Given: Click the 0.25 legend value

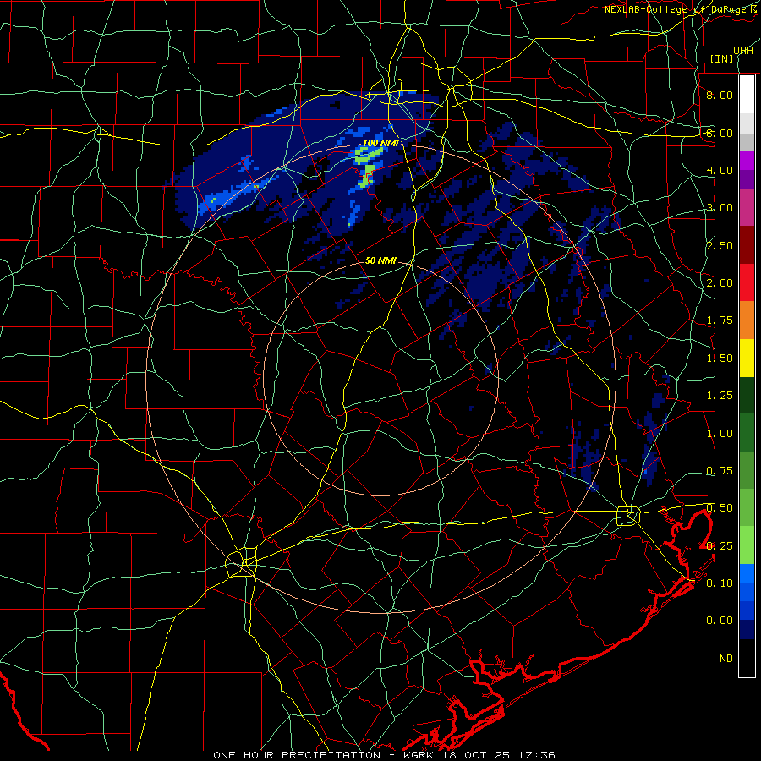Looking at the screenshot, I should click(x=720, y=546).
